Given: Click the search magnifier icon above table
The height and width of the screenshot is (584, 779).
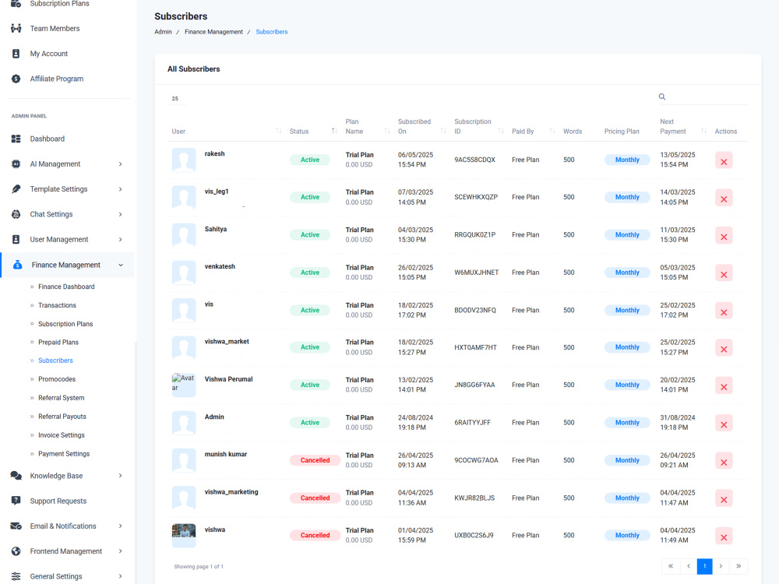Looking at the screenshot, I should point(661,97).
